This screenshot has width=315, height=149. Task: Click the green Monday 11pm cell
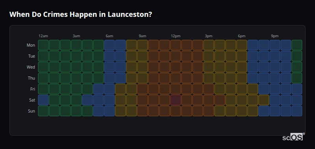(297, 45)
